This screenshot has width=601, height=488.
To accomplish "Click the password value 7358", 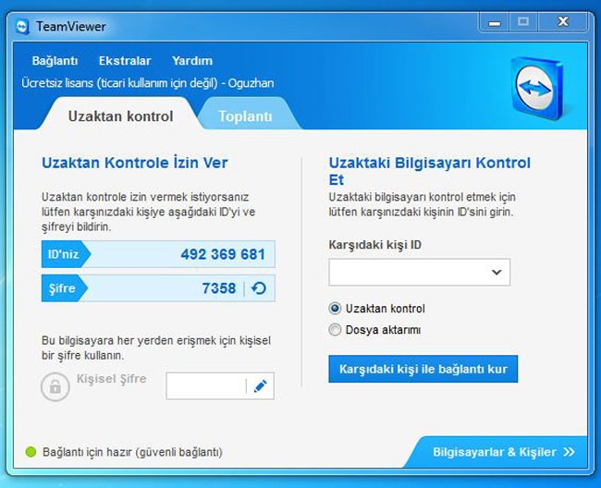I will (219, 288).
